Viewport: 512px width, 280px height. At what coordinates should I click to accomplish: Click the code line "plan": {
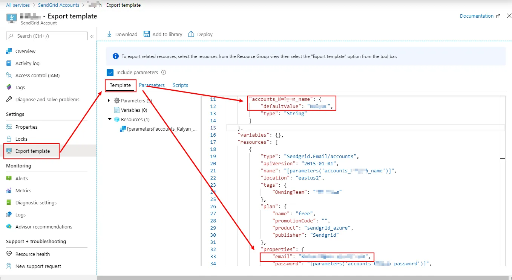click(273, 207)
